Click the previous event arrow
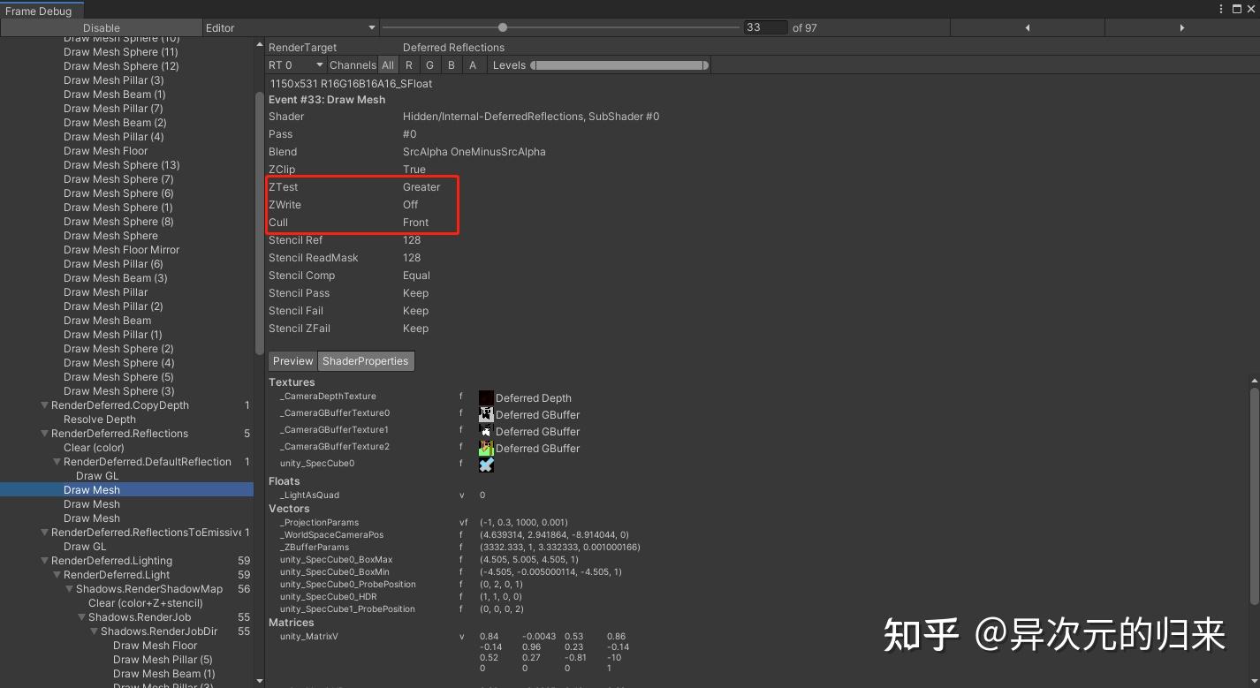1260x688 pixels. [1028, 27]
